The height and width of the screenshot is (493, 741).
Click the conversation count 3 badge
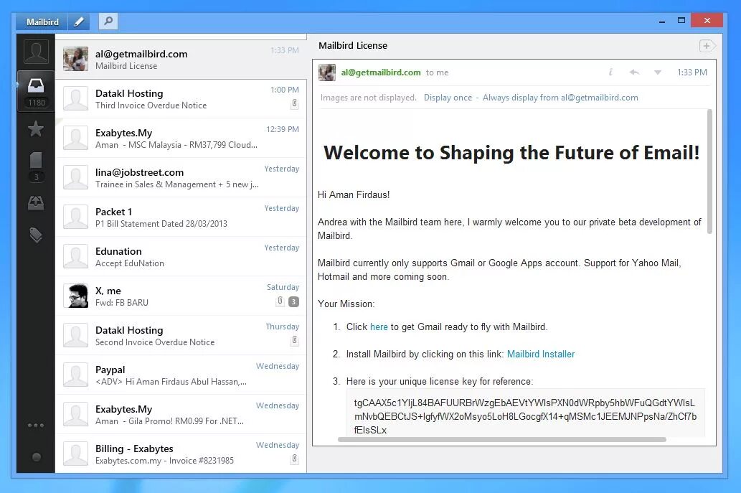(x=293, y=301)
